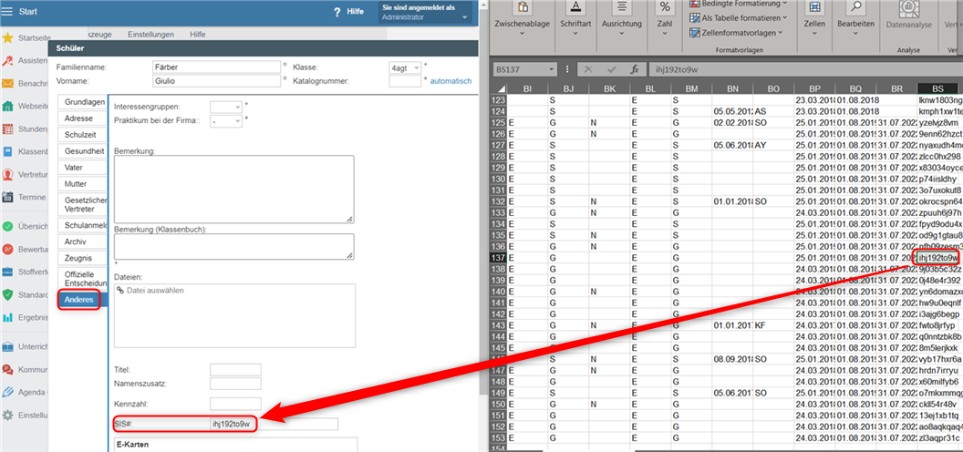The image size is (963, 452).
Task: Click the Benachrichtigungen envelope icon
Action: point(7,83)
